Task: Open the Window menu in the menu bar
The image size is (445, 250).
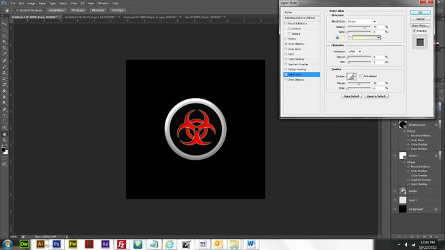Action: click(103, 3)
